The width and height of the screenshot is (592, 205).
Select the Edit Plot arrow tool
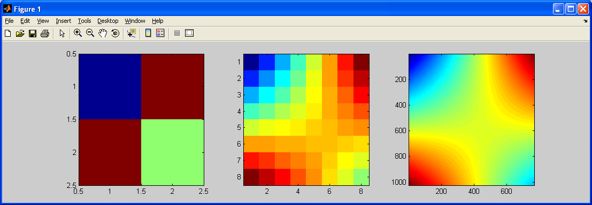[x=62, y=34]
